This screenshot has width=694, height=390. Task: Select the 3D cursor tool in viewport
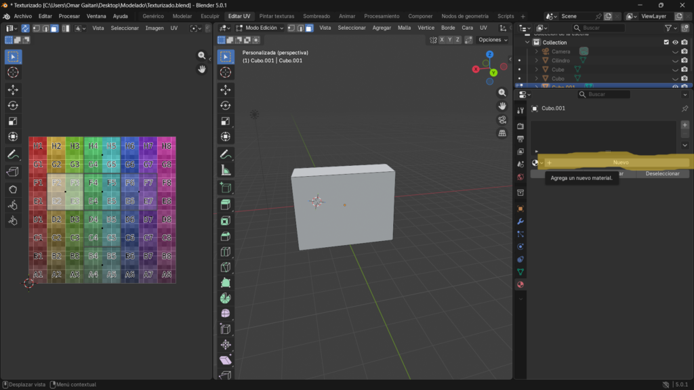[x=226, y=72]
